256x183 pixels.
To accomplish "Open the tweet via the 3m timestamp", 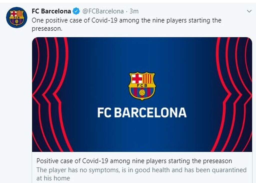I will (x=134, y=11).
